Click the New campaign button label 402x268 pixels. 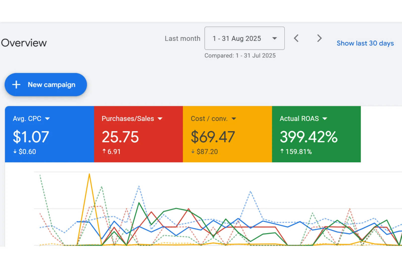pos(52,85)
